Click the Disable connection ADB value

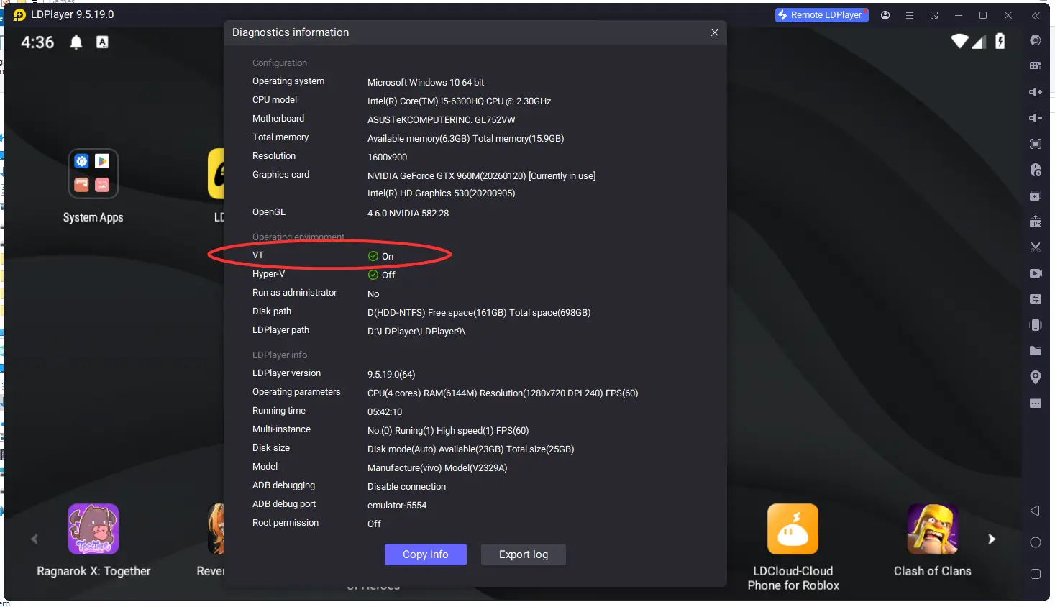pos(406,487)
